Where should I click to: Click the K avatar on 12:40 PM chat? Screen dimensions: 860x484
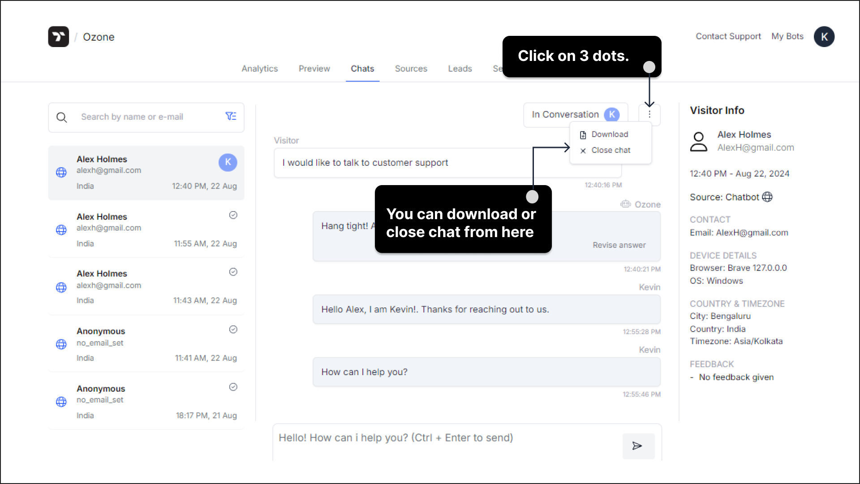coord(228,162)
